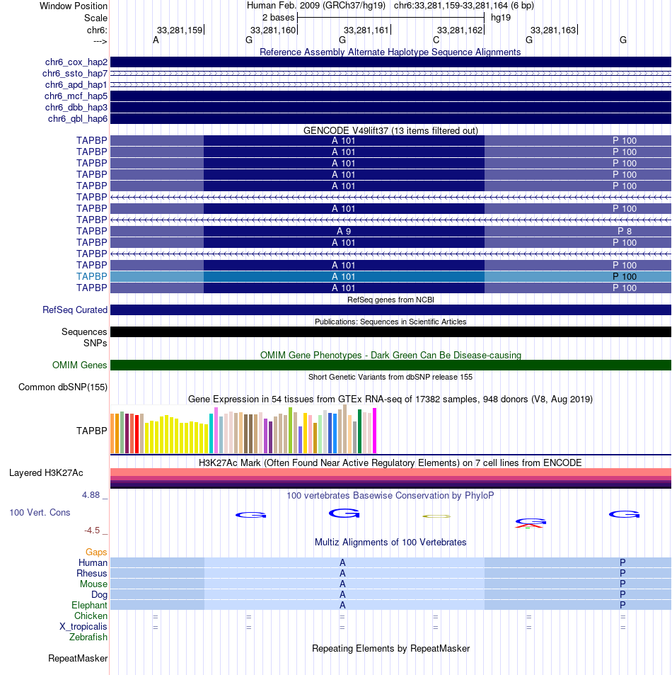Click the OMIM Genes track label
The height and width of the screenshot is (675, 672).
[x=79, y=365]
